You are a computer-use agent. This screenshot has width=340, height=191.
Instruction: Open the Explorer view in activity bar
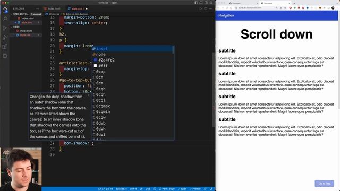5,10
